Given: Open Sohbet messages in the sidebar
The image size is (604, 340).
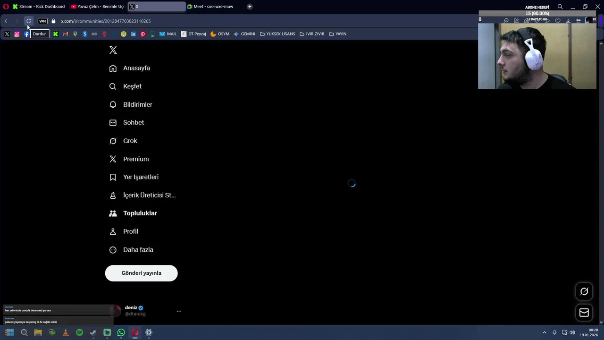Looking at the screenshot, I should tap(126, 123).
